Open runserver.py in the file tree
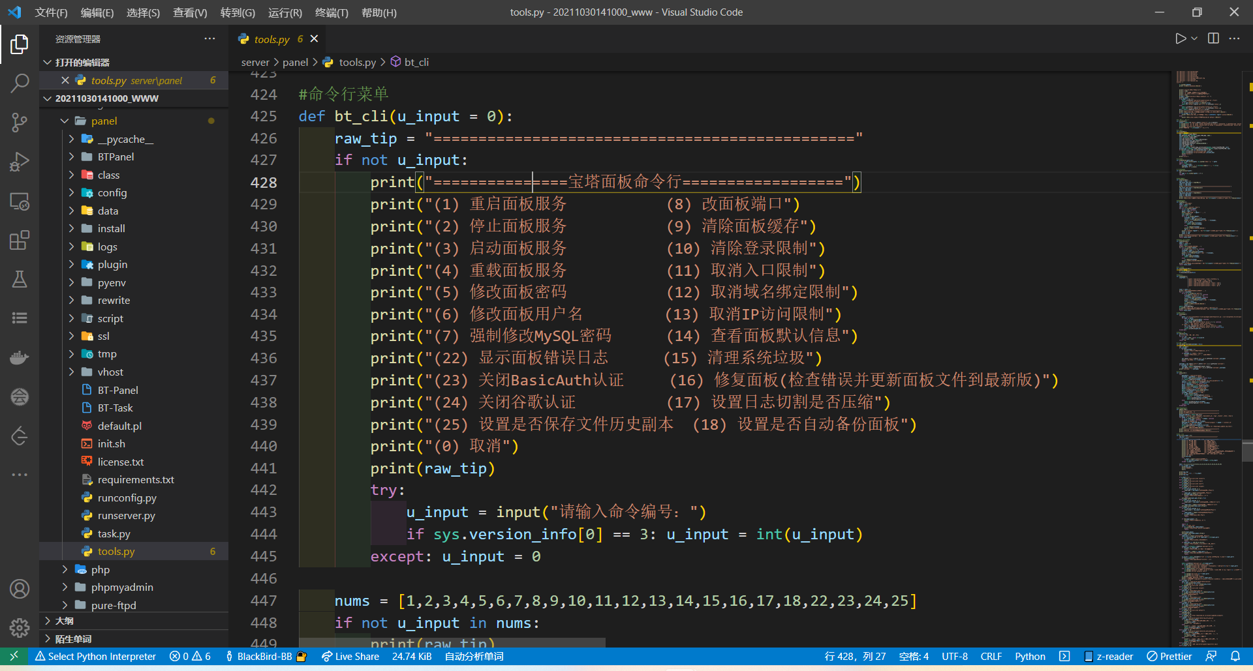 134,515
